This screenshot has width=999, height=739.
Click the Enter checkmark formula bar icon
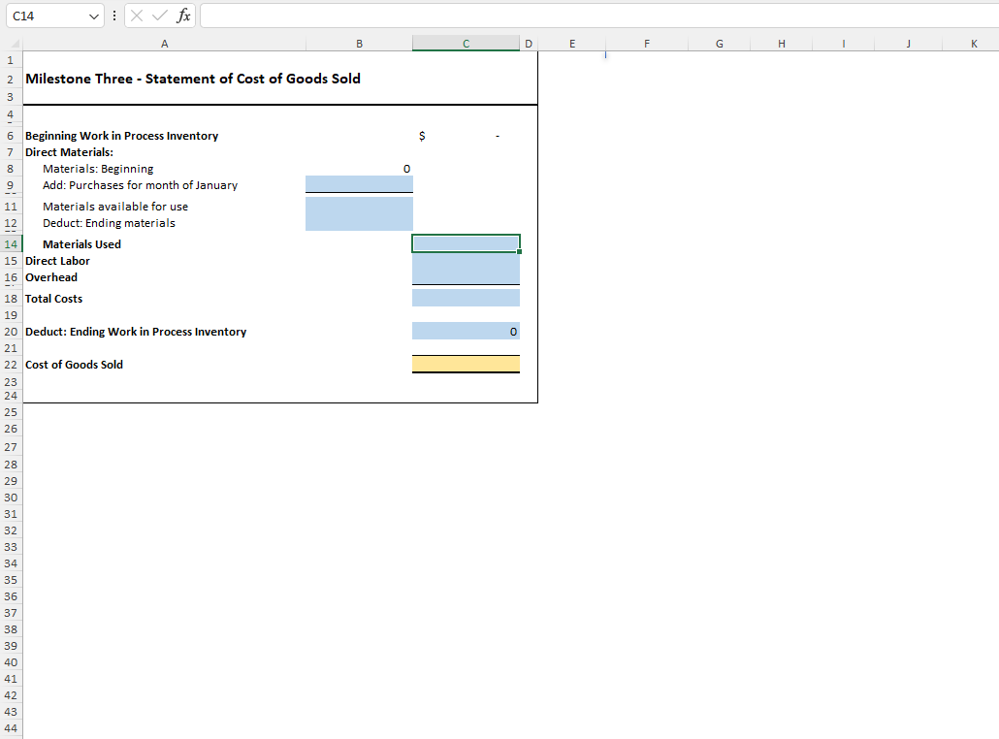160,16
